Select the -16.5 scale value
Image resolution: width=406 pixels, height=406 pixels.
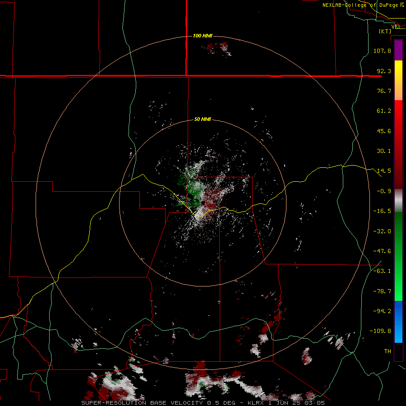point(382,211)
